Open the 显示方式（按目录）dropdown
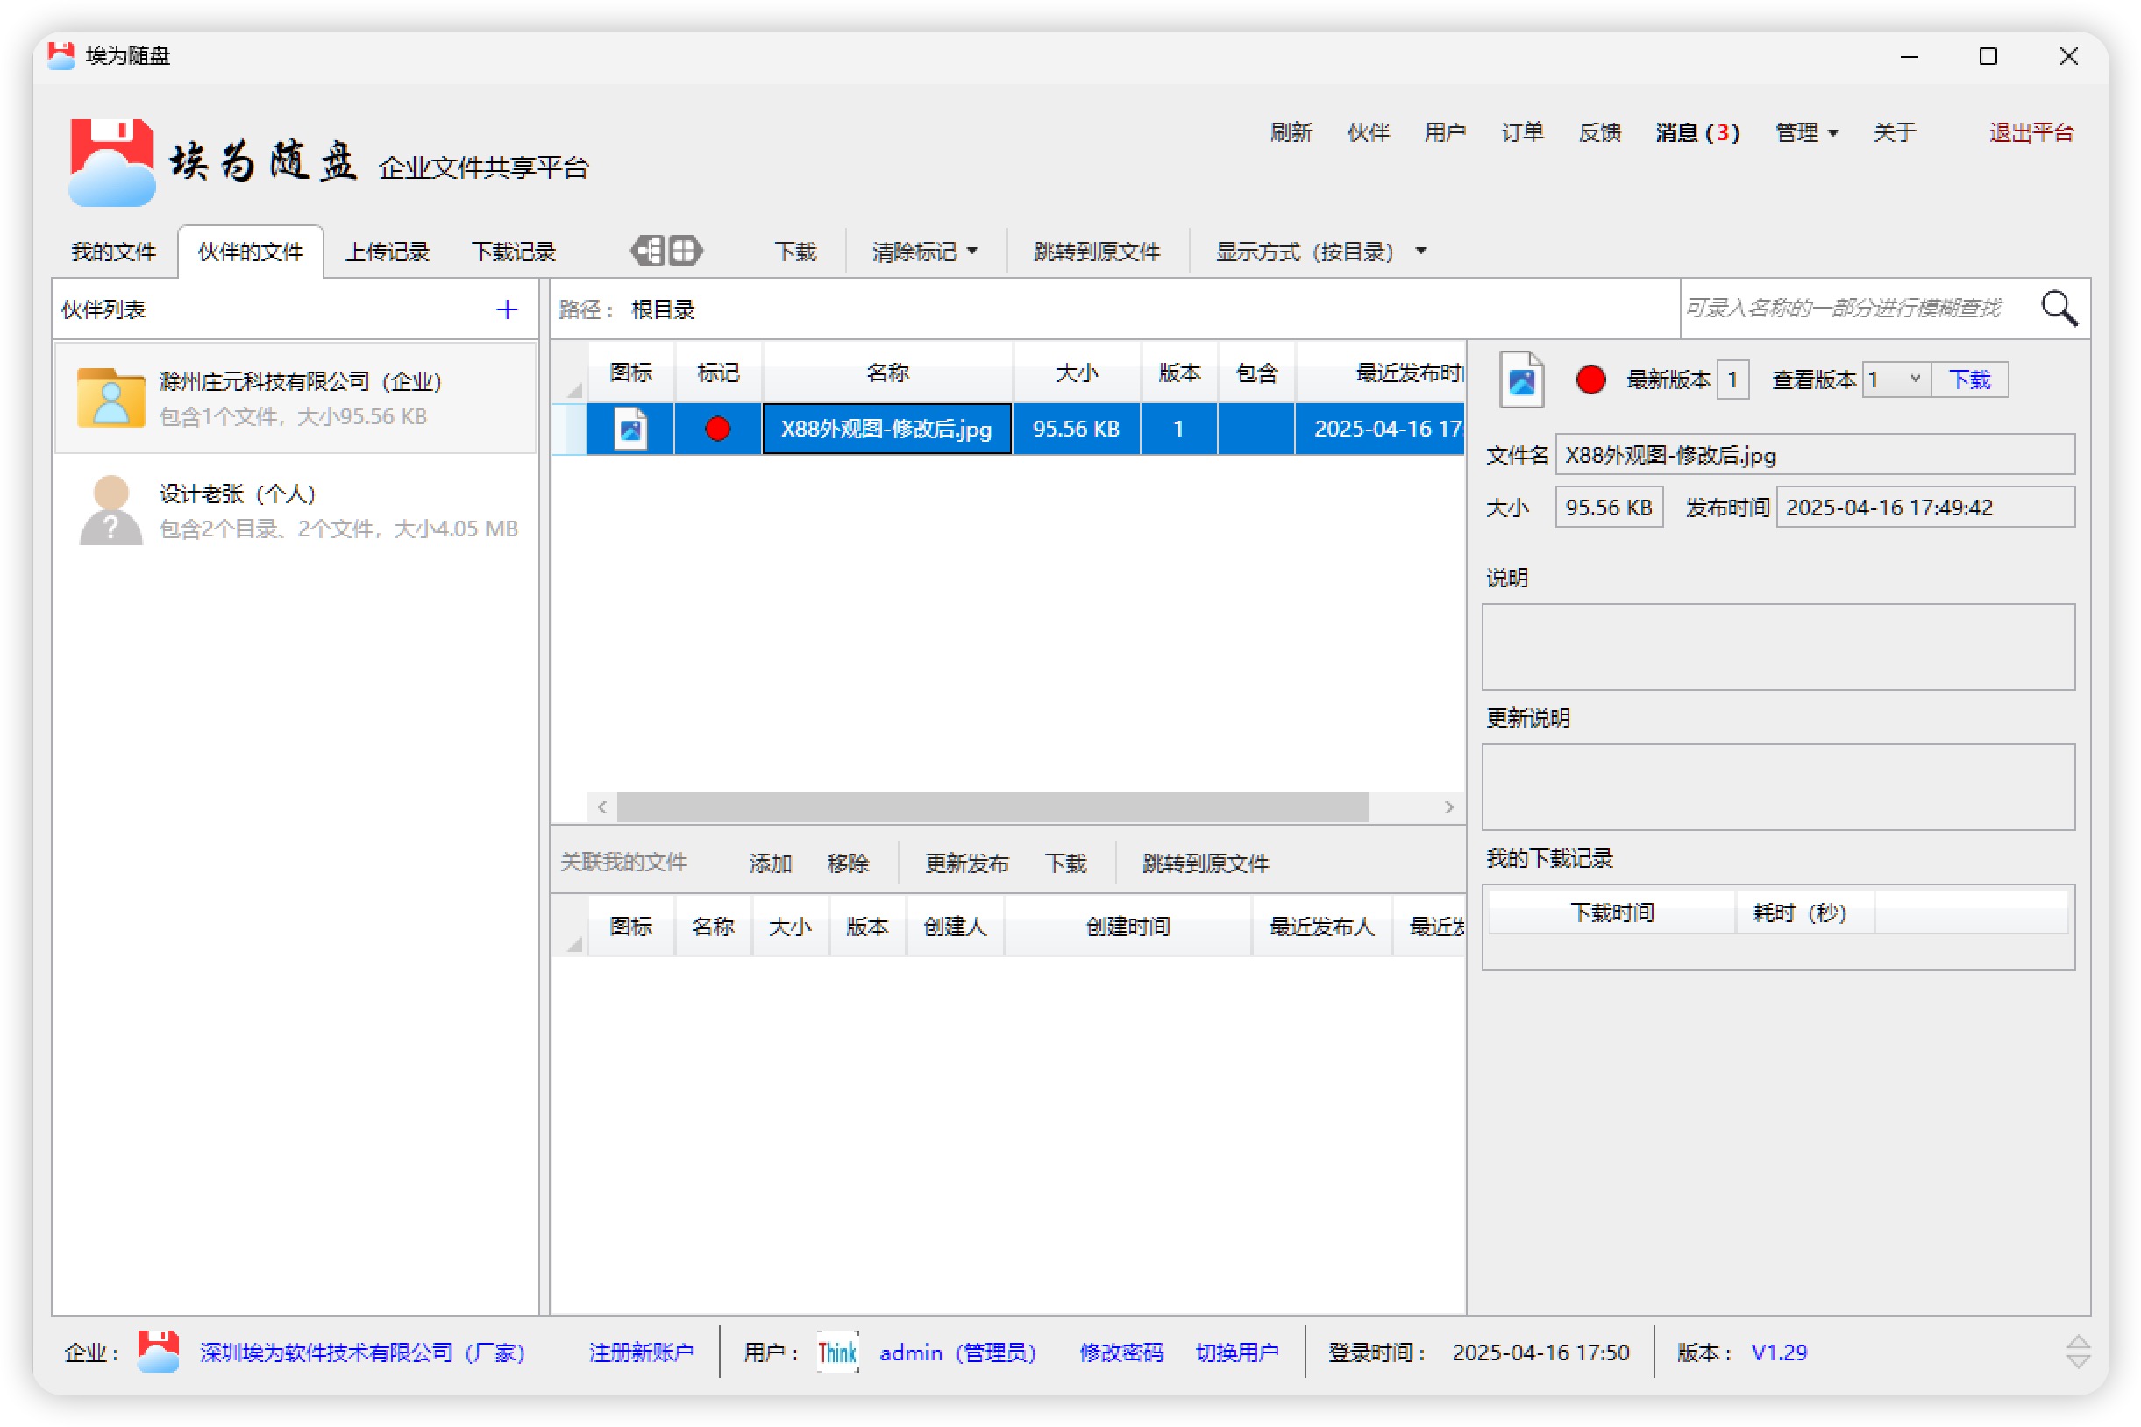This screenshot has height=1427, width=2141. (x=1321, y=252)
